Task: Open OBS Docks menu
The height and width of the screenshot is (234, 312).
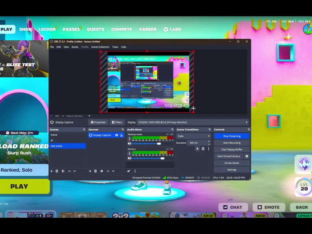Action: click(x=75, y=47)
